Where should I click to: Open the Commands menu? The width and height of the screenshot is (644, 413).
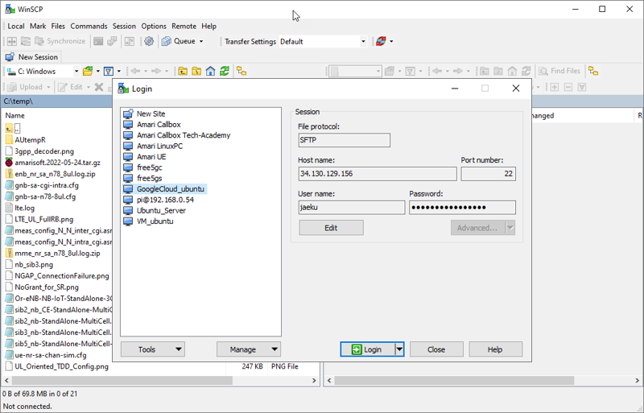coord(89,27)
